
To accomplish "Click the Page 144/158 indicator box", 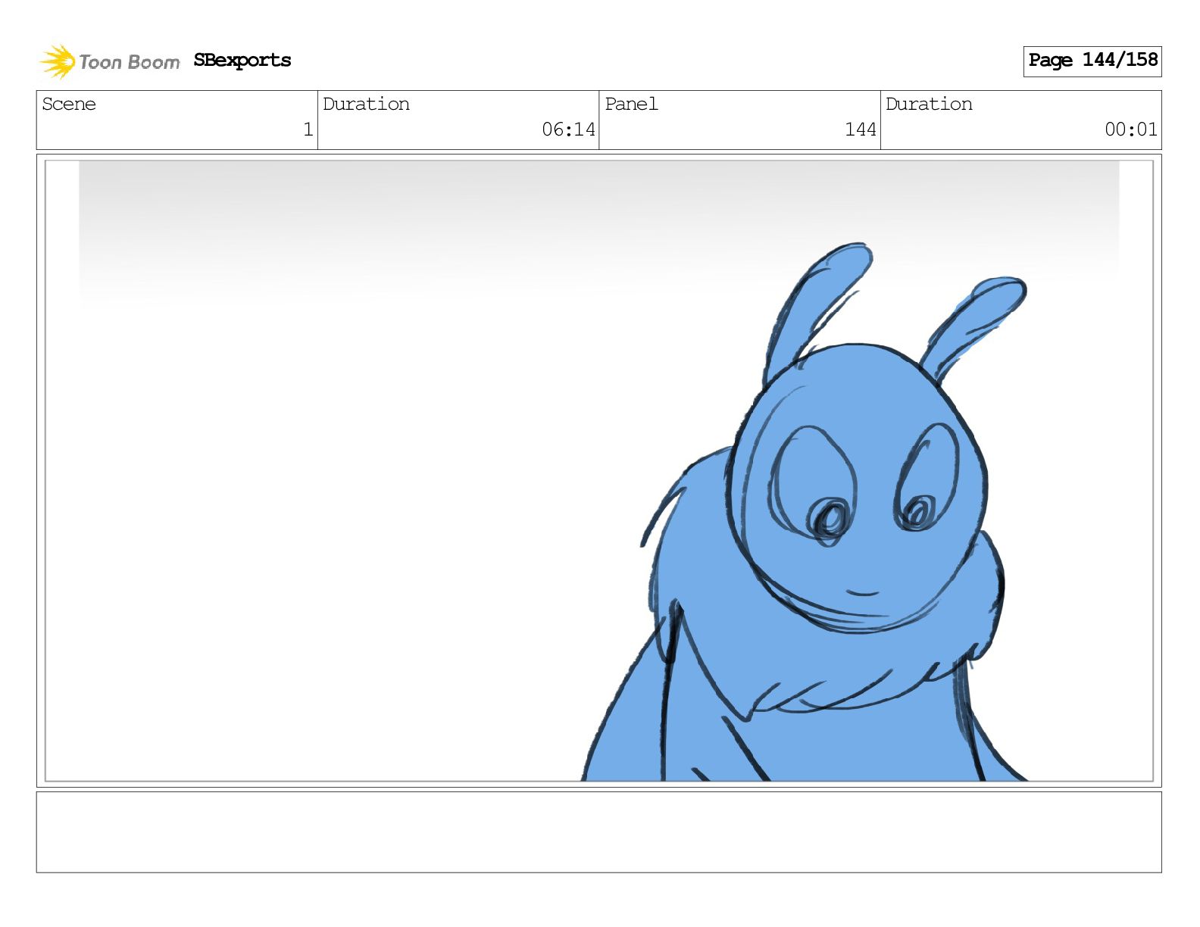I will [1092, 61].
